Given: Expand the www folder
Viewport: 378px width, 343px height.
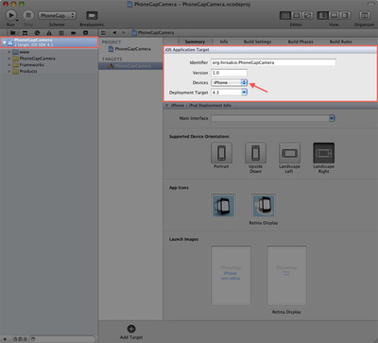Looking at the screenshot, I should 9,52.
